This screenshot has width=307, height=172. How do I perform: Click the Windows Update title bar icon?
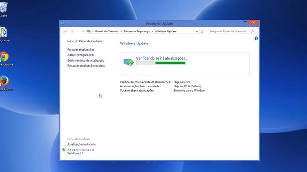click(x=63, y=23)
